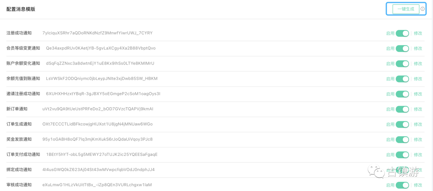Click the 一键生成 button
Screen dimensions: 433x191
pos(406,9)
